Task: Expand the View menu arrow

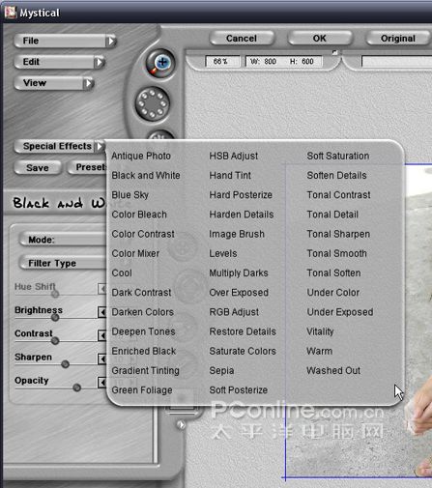Action: [x=89, y=83]
